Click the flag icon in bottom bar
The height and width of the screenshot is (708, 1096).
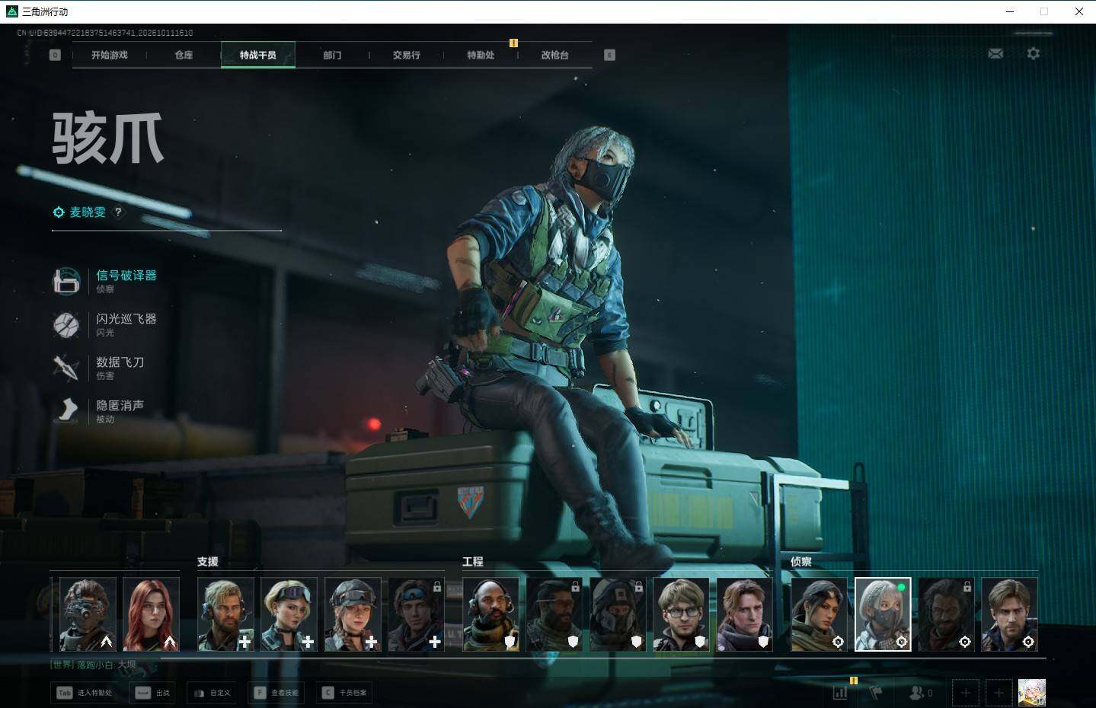[x=876, y=693]
